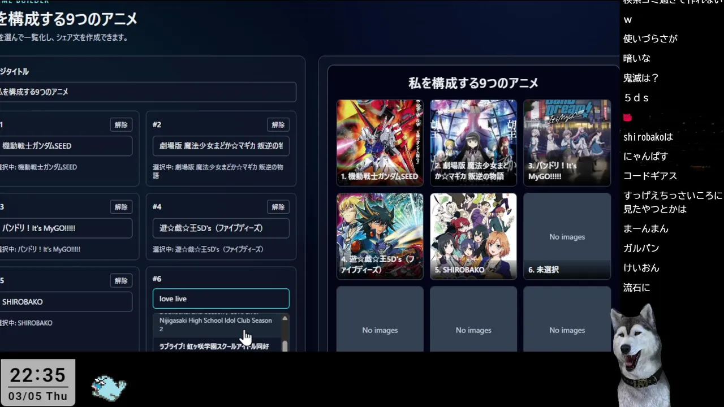
Task: Click the chat comment 'shirobakoは'
Action: point(648,137)
